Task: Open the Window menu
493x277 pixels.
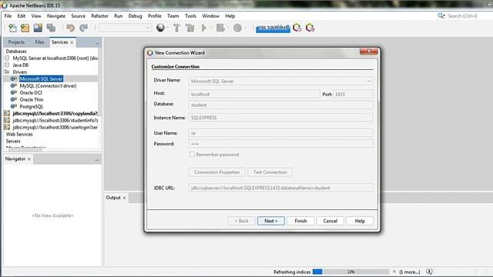Action: point(210,16)
